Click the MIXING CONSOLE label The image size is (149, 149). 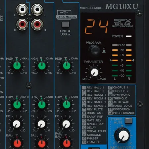tap(92, 8)
